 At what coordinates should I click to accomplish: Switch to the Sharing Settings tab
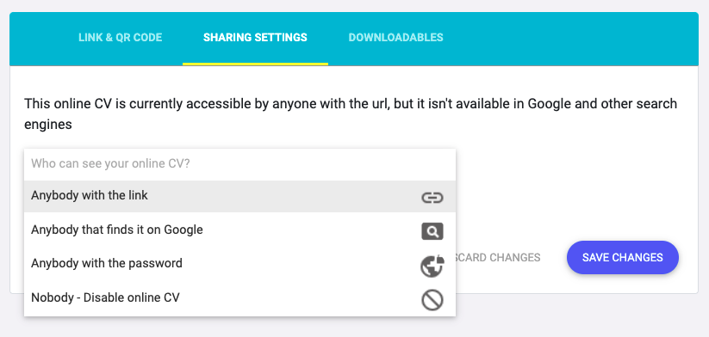click(255, 38)
